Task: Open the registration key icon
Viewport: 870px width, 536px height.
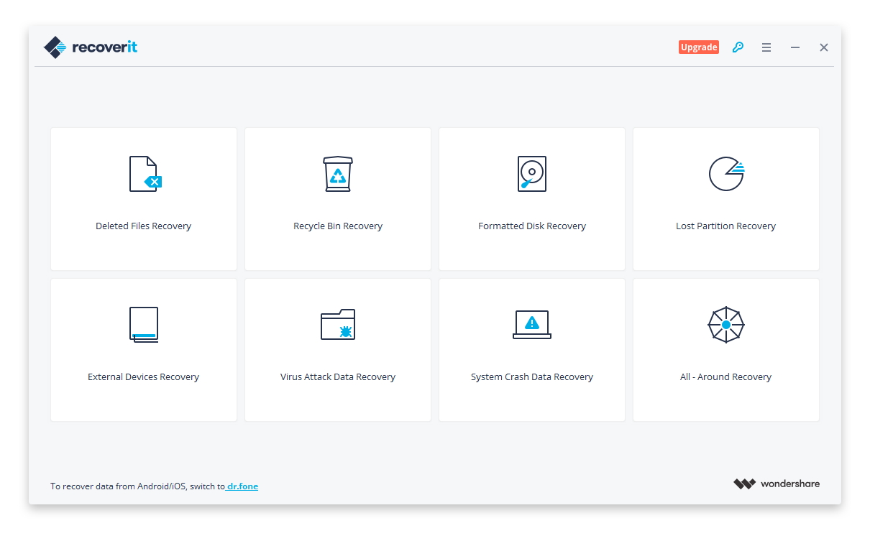Action: point(738,47)
